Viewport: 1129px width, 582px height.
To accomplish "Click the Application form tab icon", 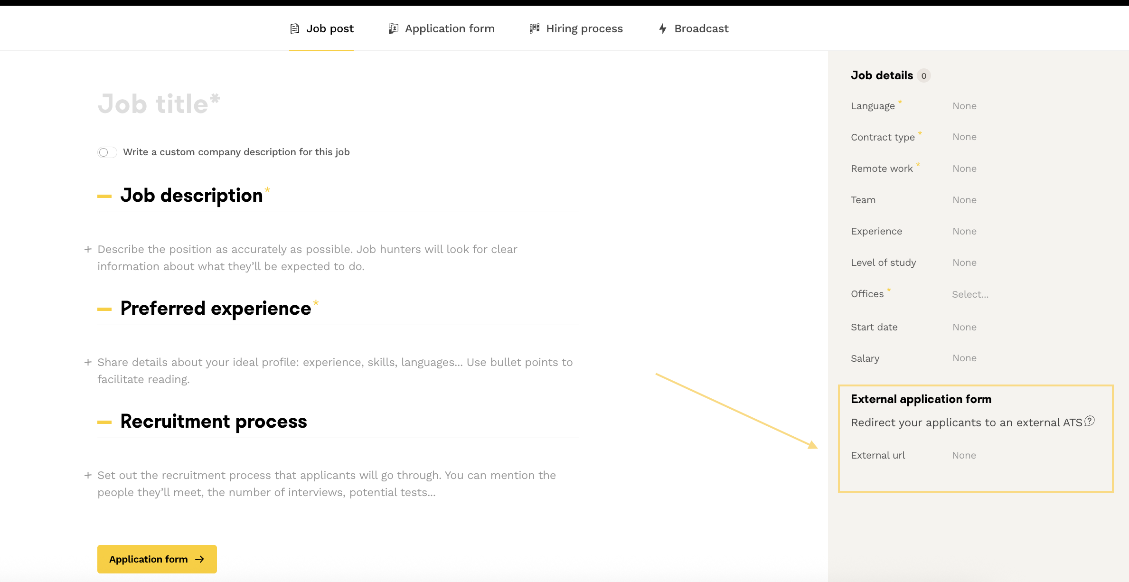I will tap(393, 28).
